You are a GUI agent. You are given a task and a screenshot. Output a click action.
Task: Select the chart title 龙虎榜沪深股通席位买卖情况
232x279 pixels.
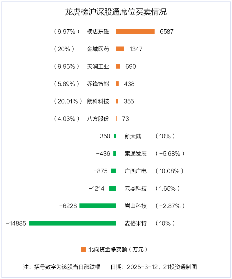coord(116,12)
